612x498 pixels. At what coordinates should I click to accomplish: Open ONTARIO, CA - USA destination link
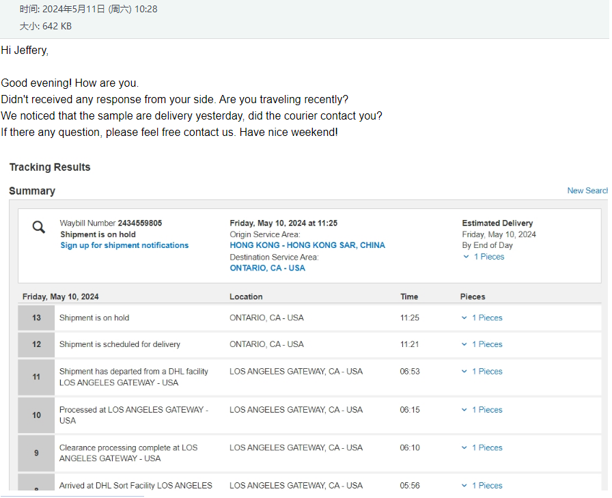pos(268,268)
